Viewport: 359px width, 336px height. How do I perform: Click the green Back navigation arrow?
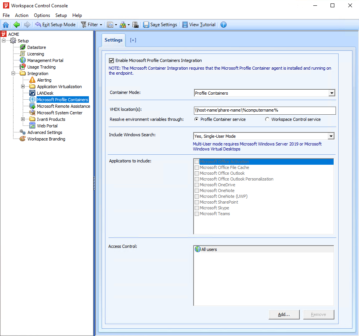pos(16,24)
